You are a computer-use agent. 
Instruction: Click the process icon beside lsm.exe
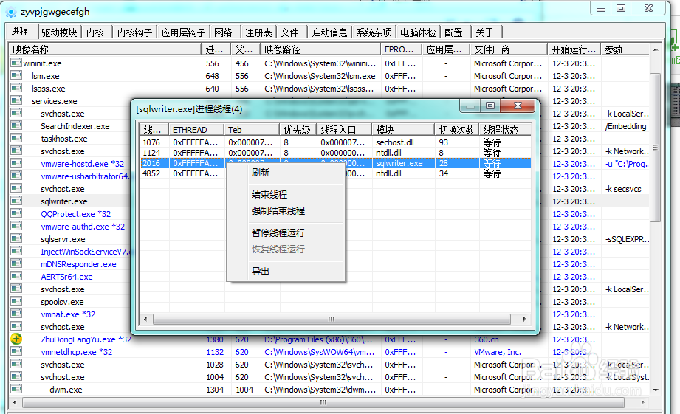coord(16,75)
